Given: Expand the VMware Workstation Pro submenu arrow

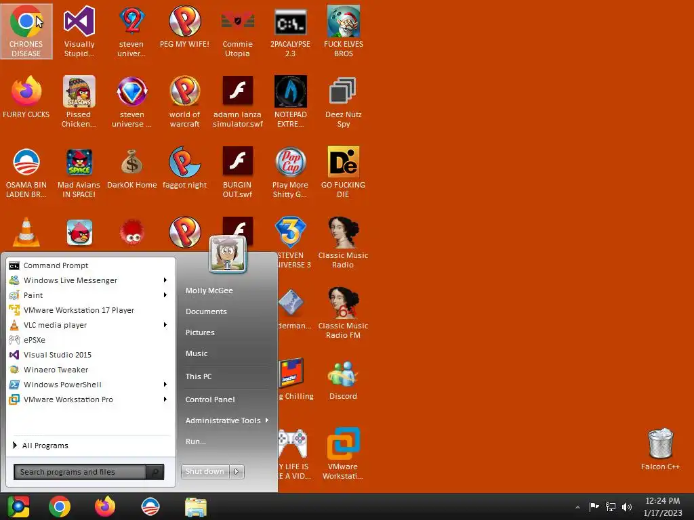Looking at the screenshot, I should pos(165,399).
